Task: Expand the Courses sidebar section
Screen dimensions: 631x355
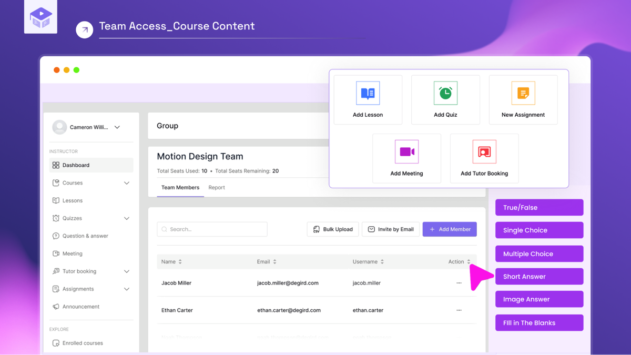Action: point(126,183)
